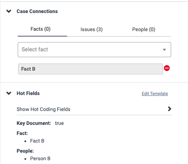188x164 pixels.
Task: Select the Fact B connected item box
Action: pyautogui.click(x=91, y=69)
